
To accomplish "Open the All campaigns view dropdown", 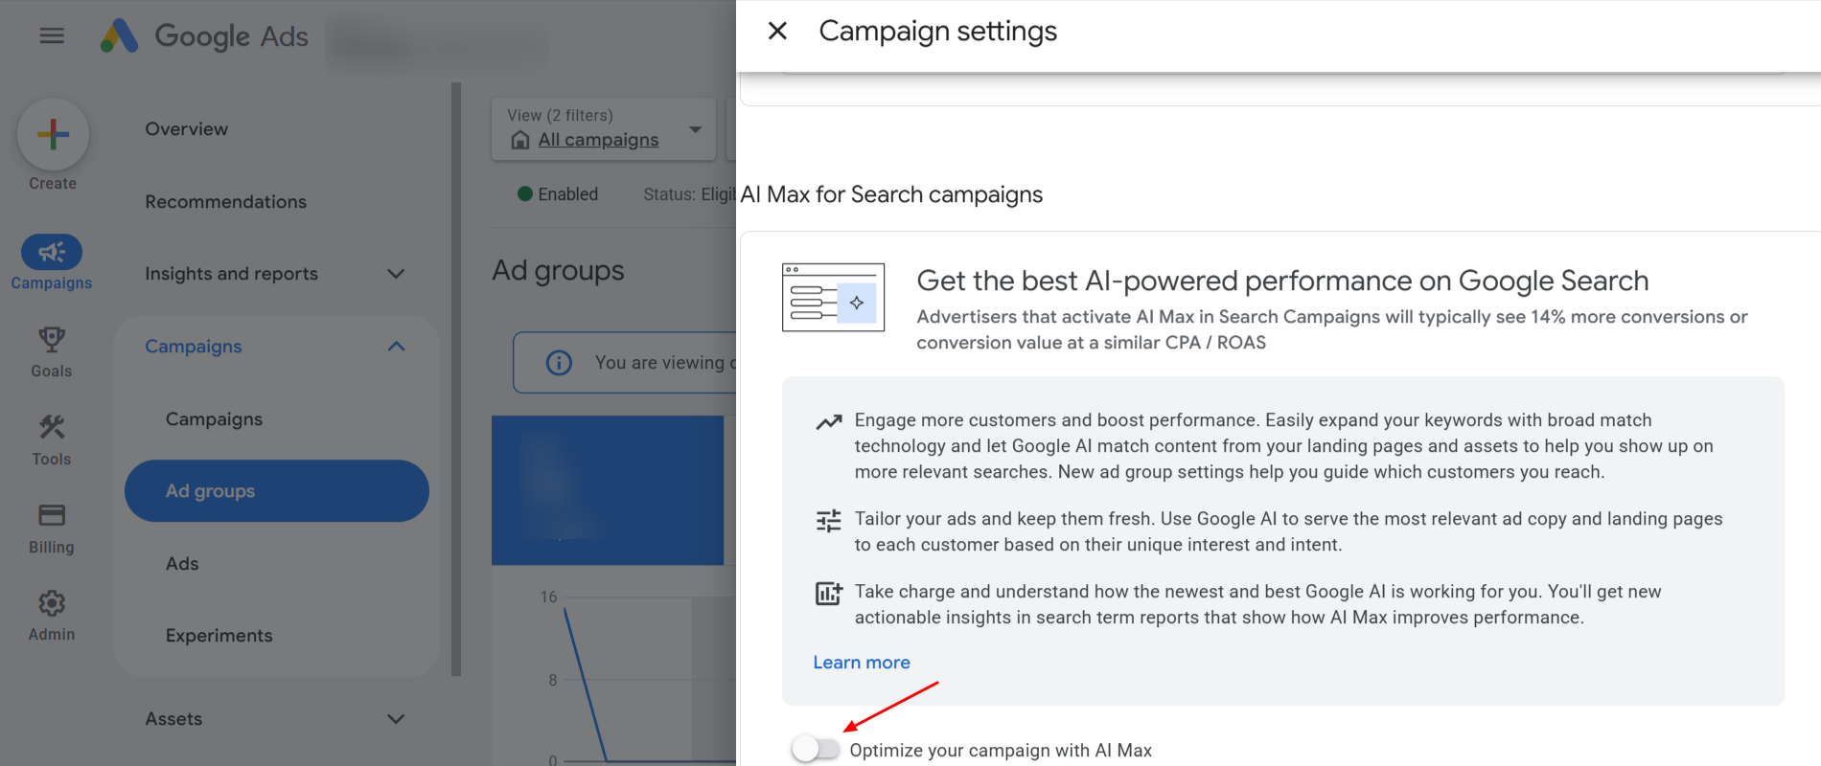I will point(695,129).
